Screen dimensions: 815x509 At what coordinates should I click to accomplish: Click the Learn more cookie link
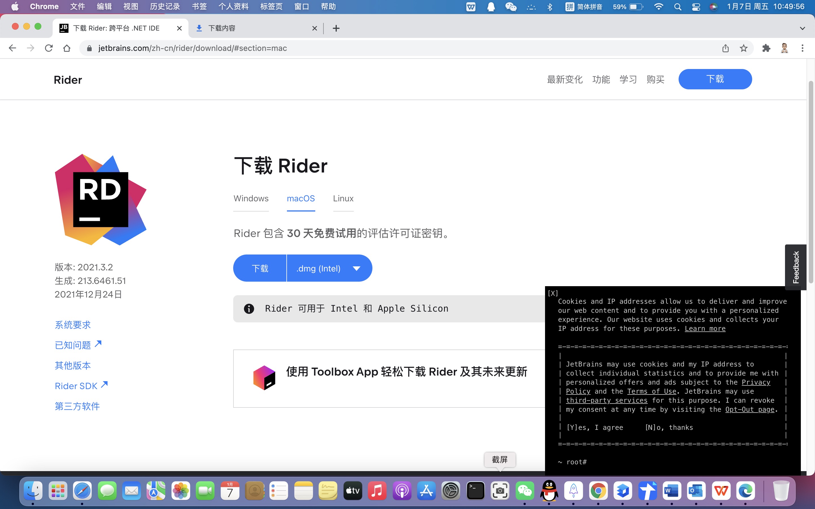click(705, 329)
